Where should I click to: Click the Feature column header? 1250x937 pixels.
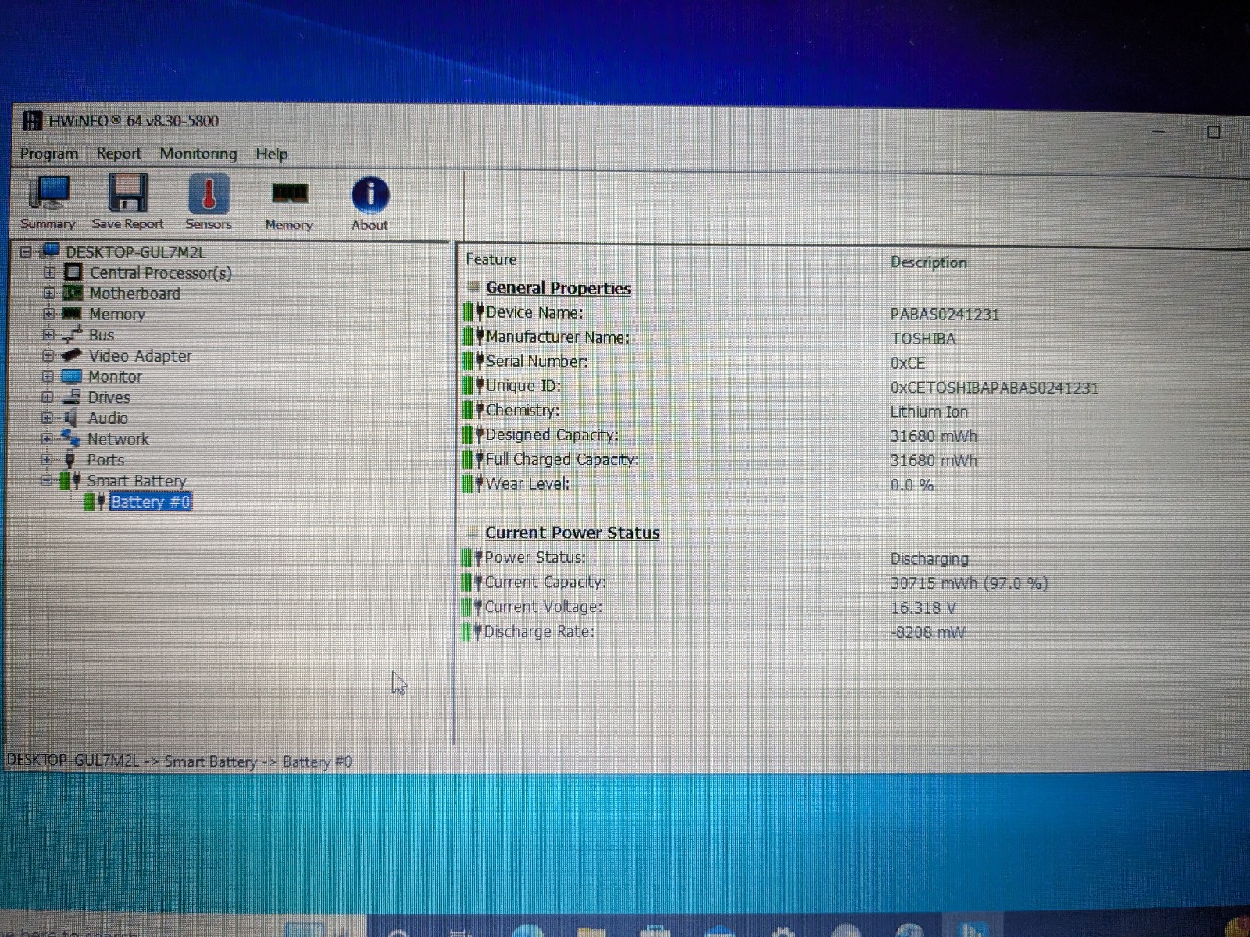491,259
